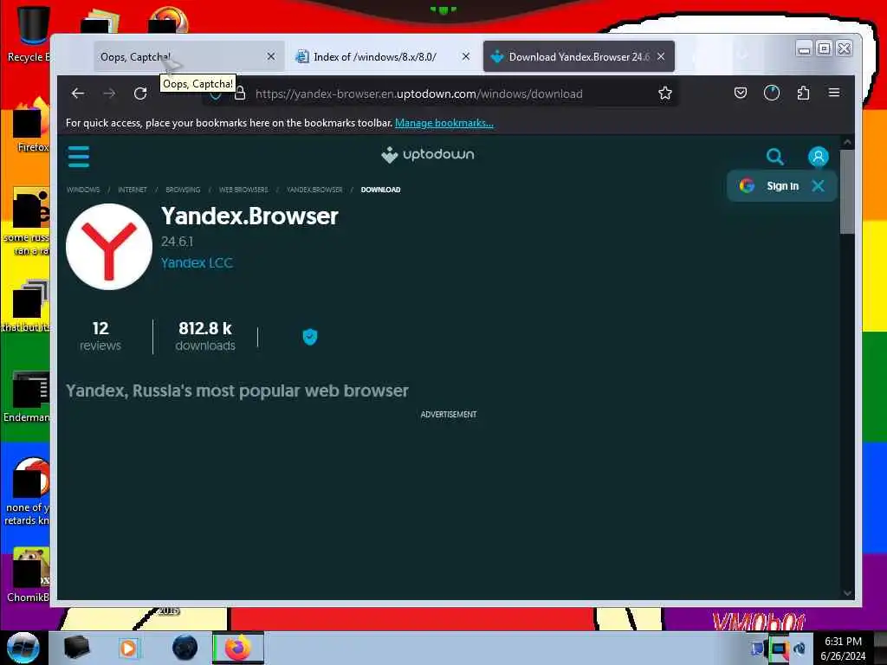Click the 12 reviews count
Image resolution: width=887 pixels, height=665 pixels.
coord(100,337)
